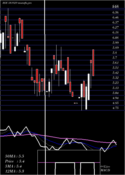
Task: Click the 6.18 price axis label
Action: (115, 32)
